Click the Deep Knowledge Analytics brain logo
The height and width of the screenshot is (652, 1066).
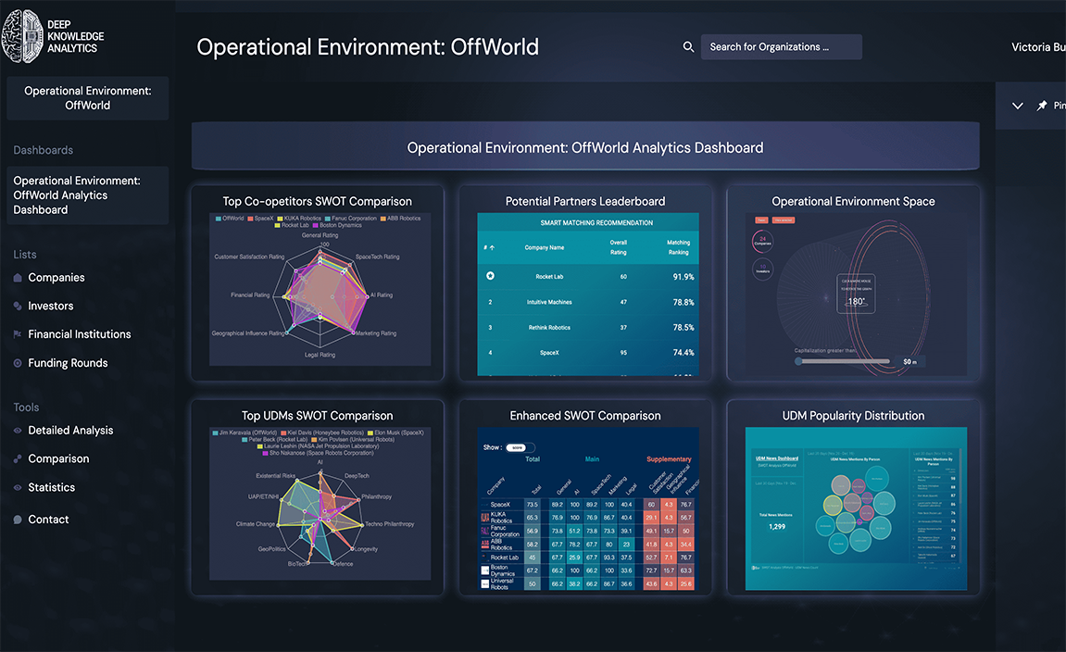tap(22, 36)
